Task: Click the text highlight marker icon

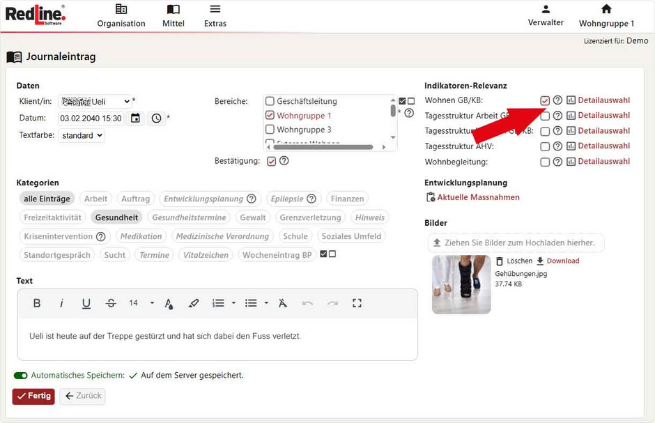Action: tap(194, 303)
